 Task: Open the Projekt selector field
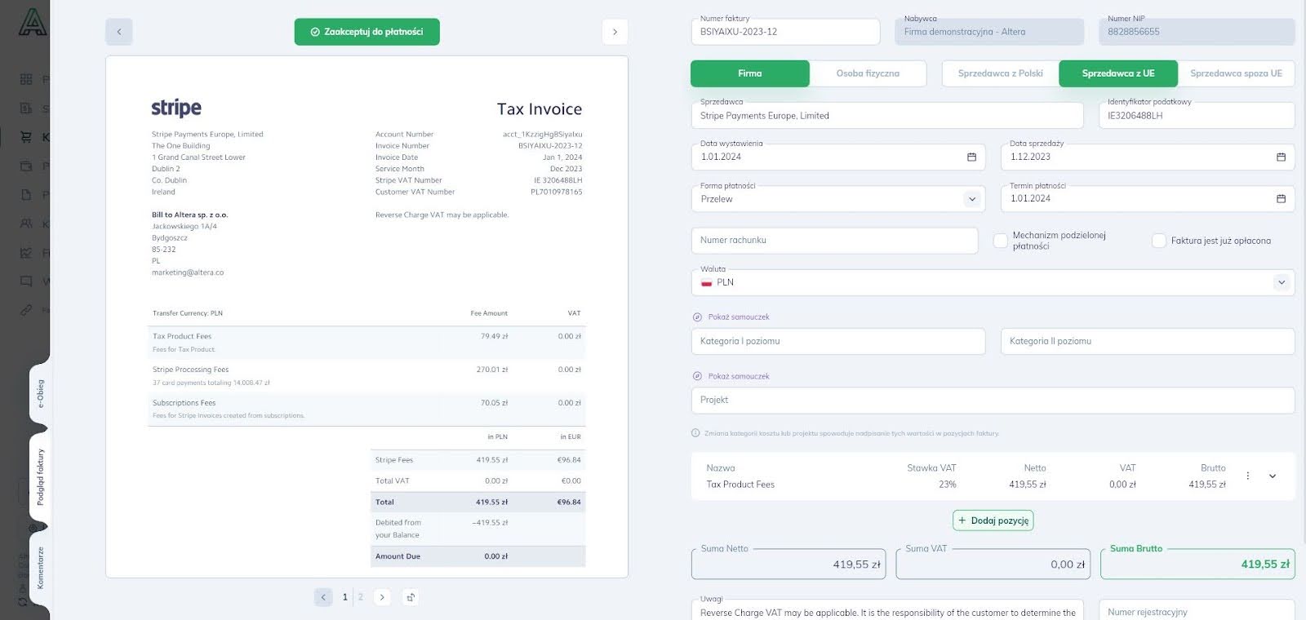[993, 400]
